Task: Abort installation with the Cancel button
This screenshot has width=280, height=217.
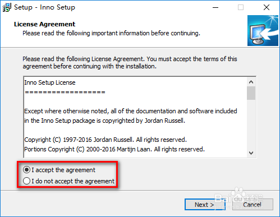Action: (253, 205)
